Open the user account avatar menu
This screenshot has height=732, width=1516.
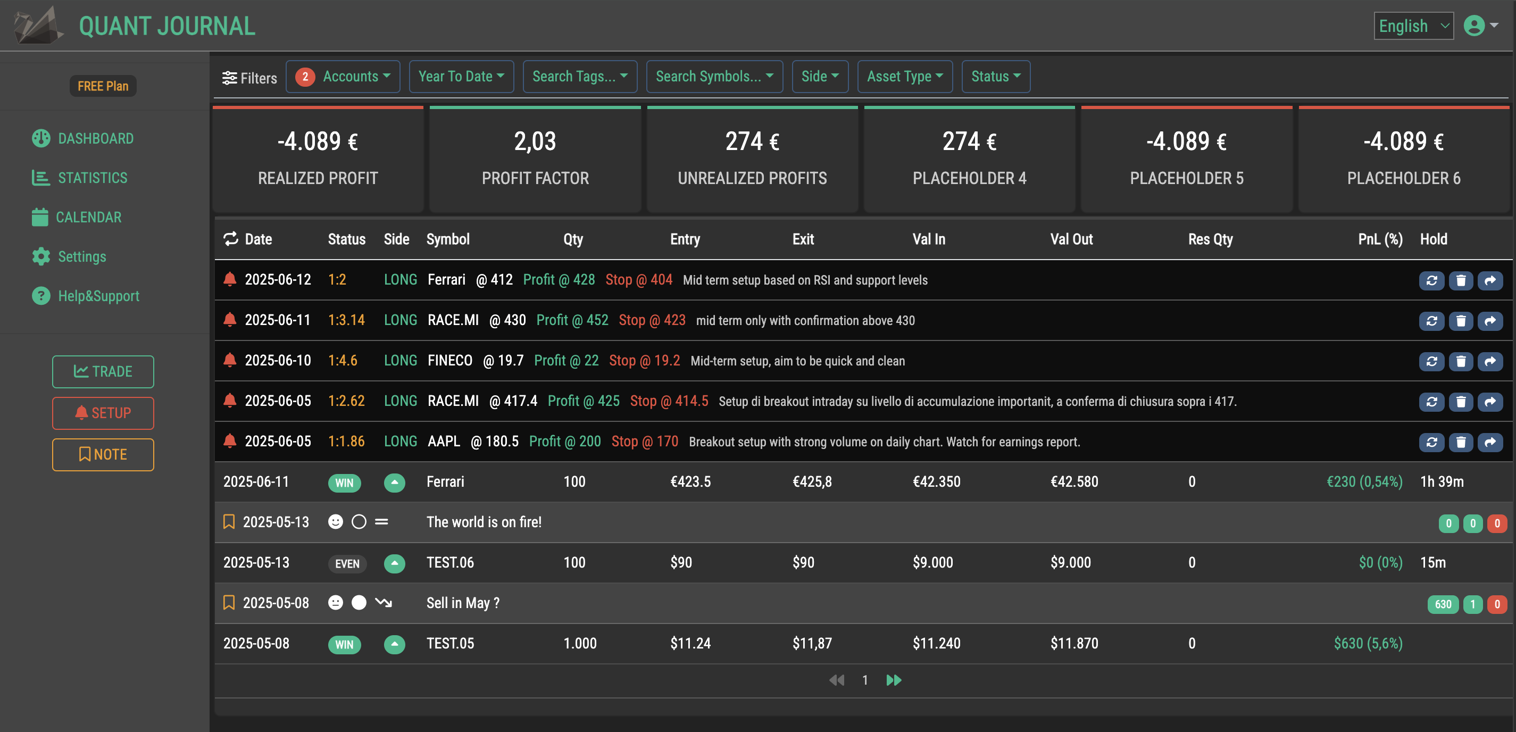pyautogui.click(x=1480, y=26)
